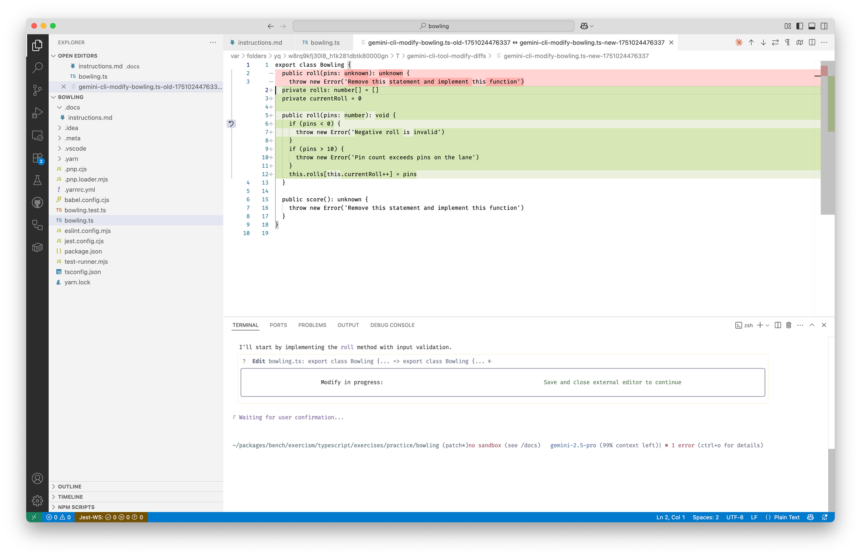Open the Remote Explorer view
The width and height of the screenshot is (861, 557).
tap(37, 135)
